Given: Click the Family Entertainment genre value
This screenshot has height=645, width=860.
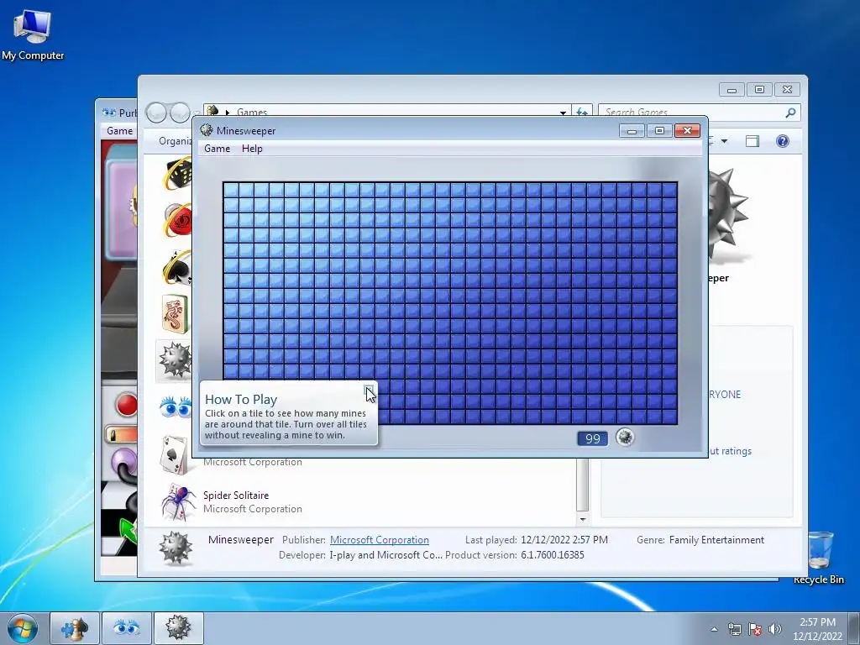Looking at the screenshot, I should tap(716, 540).
